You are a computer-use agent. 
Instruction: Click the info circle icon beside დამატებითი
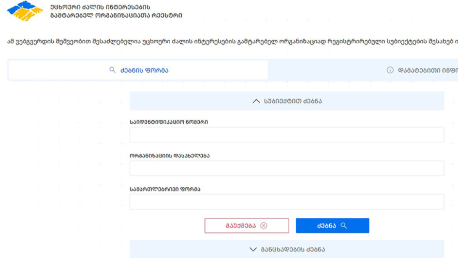coord(390,70)
